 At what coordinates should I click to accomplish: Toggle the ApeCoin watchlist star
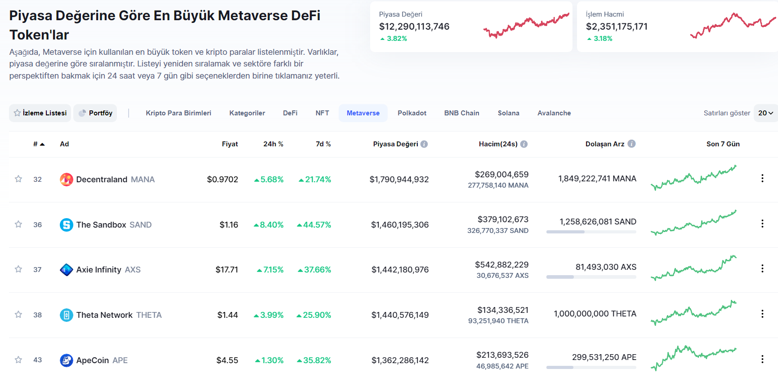tap(18, 360)
